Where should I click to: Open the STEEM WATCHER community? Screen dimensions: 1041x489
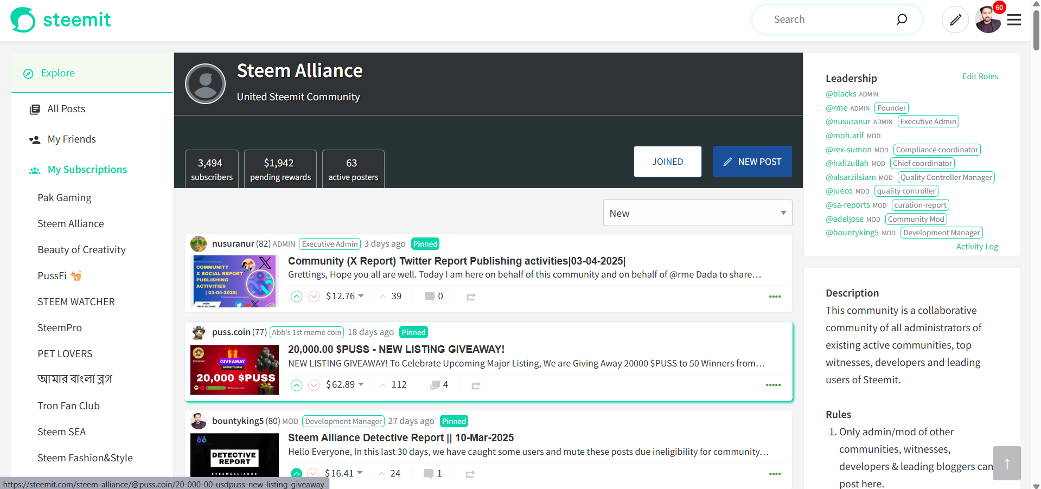click(x=76, y=302)
